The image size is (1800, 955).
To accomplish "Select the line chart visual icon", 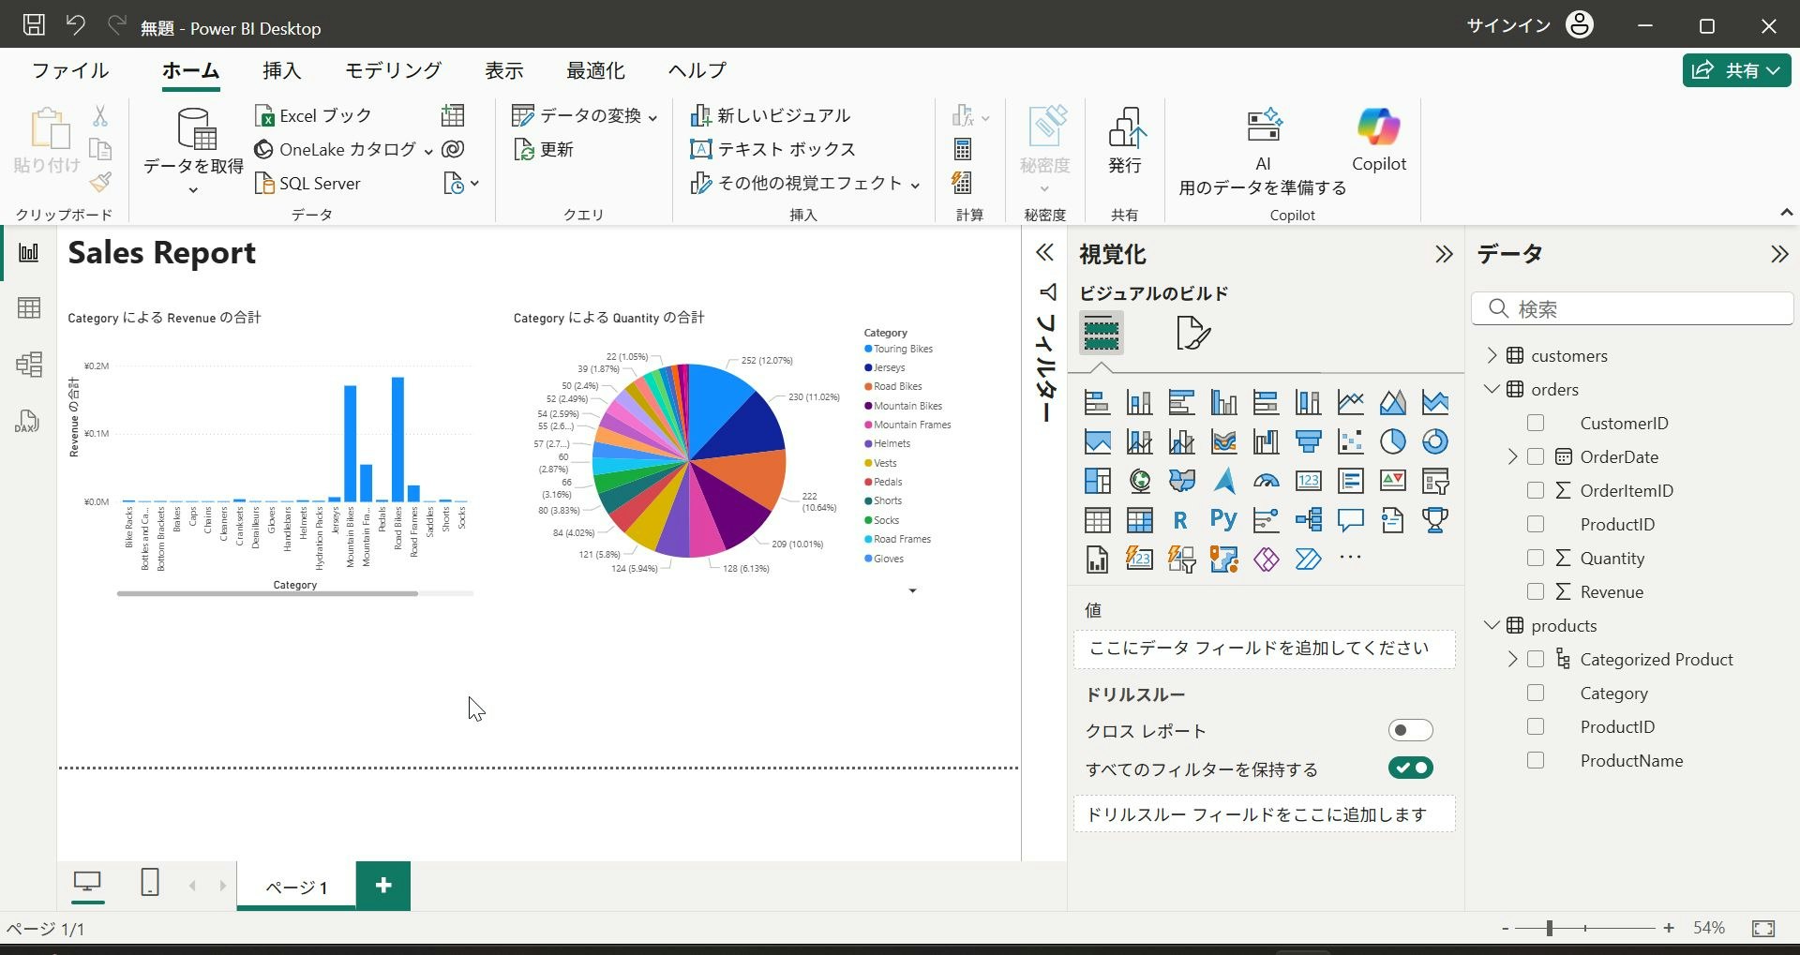I will pos(1350,403).
